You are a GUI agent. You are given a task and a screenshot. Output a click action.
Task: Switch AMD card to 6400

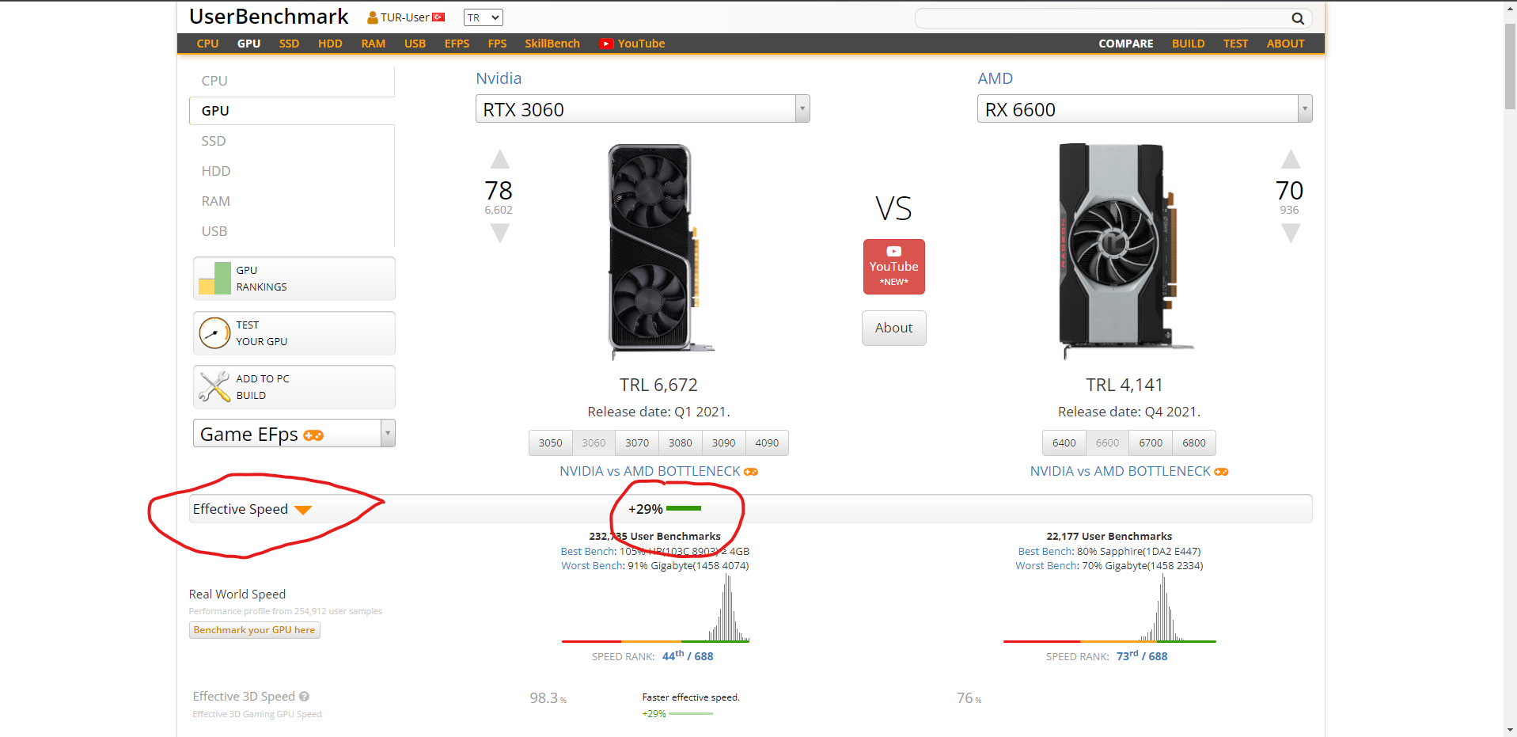(x=1064, y=443)
